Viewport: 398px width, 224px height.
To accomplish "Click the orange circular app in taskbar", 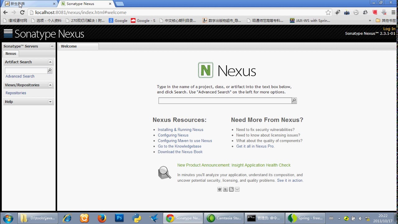I will click(84, 218).
